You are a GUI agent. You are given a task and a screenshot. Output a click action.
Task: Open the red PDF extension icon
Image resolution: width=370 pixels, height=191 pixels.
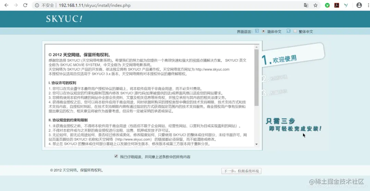337,5
